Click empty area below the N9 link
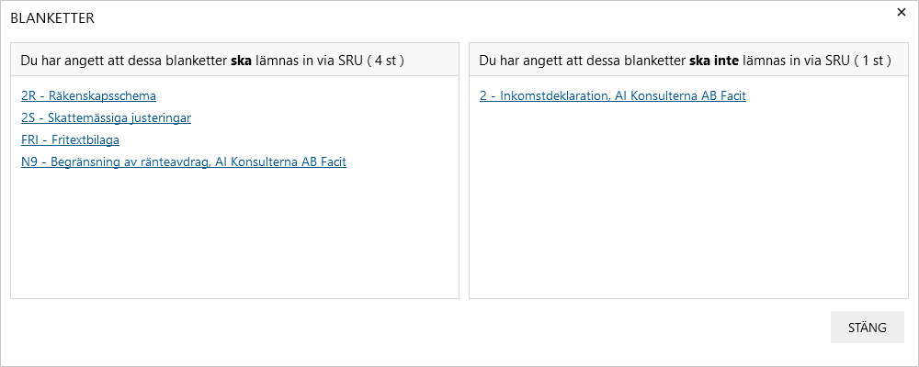 pos(234,234)
